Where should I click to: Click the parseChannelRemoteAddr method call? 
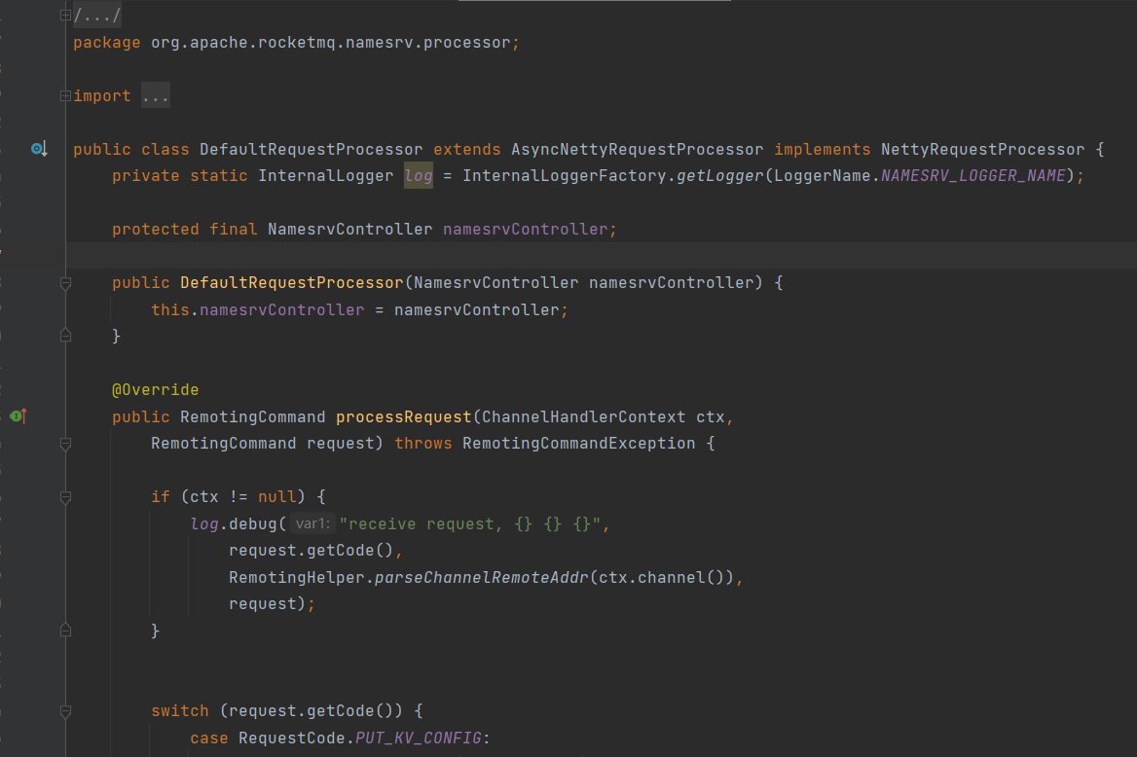[482, 578]
